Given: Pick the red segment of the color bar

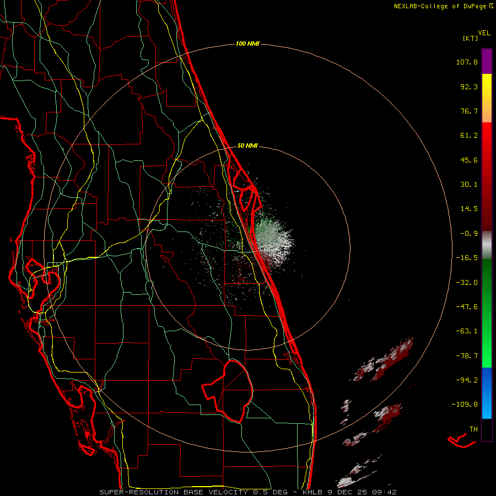Looking at the screenshot, I should (x=487, y=176).
